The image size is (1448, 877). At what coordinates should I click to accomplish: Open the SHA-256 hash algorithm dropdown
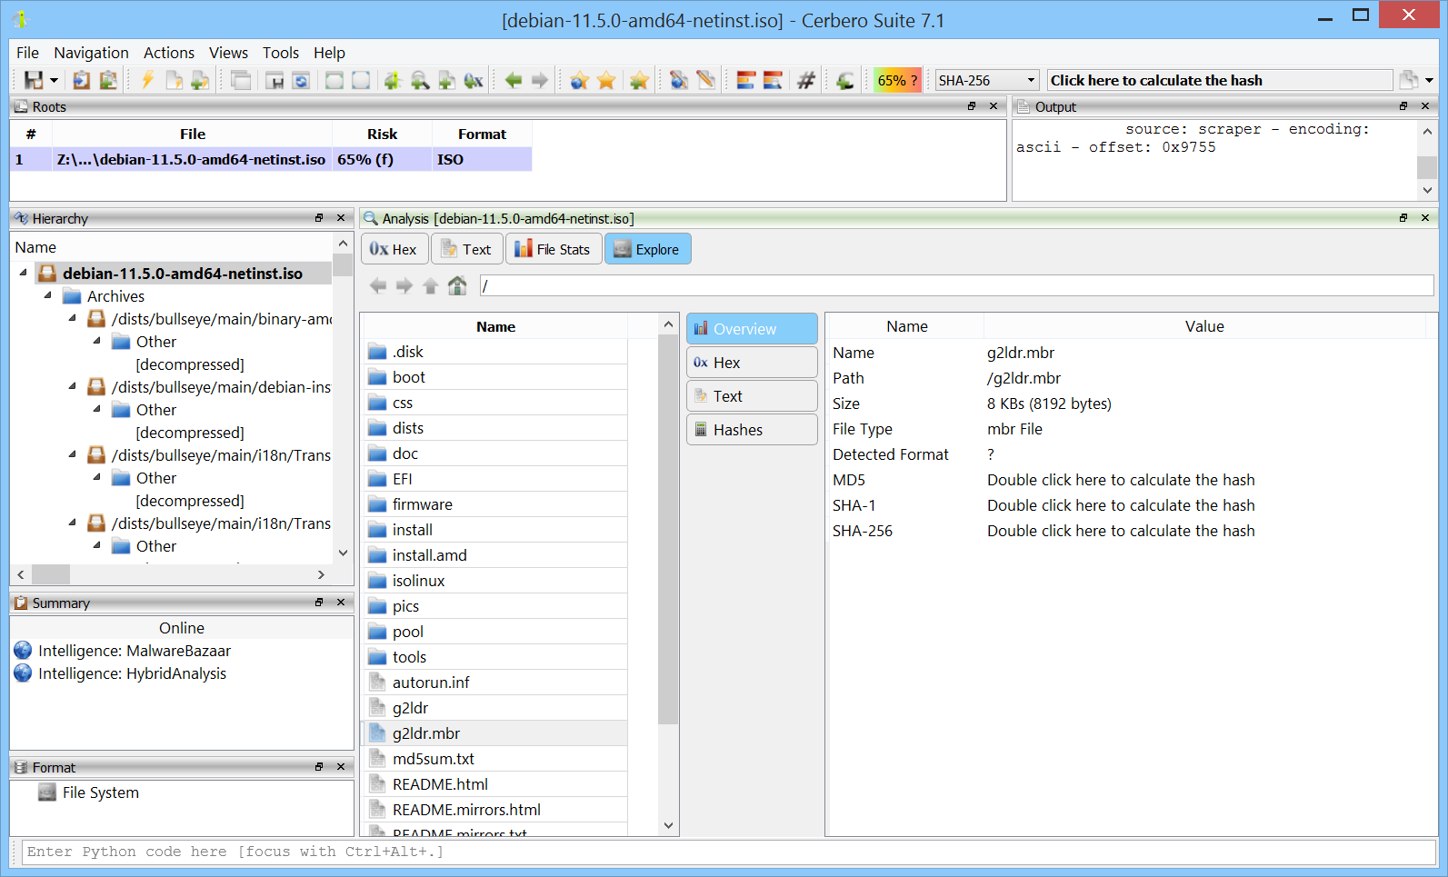(x=987, y=80)
